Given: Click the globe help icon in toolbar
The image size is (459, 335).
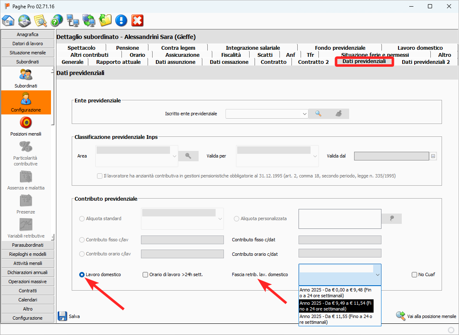Looking at the screenshot, I should click(56, 20).
